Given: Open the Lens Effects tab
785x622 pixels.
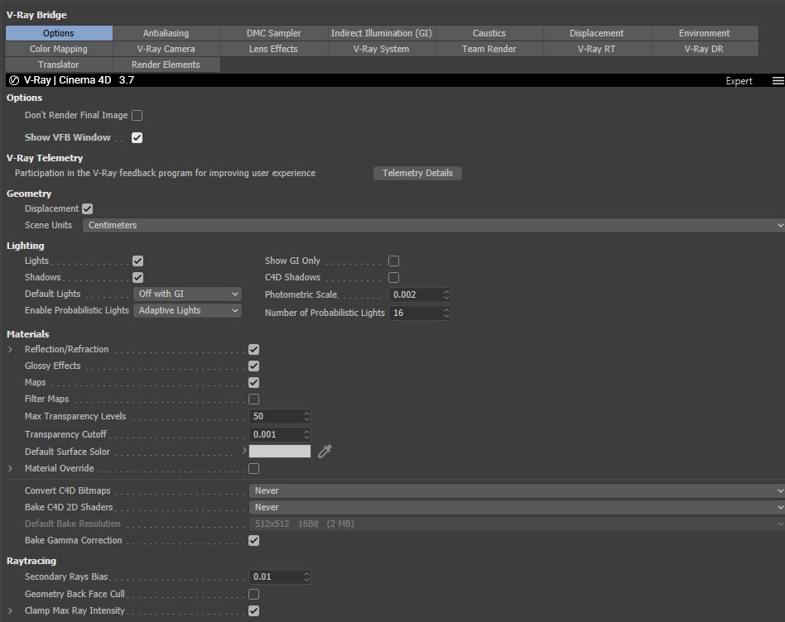Looking at the screenshot, I should 274,49.
